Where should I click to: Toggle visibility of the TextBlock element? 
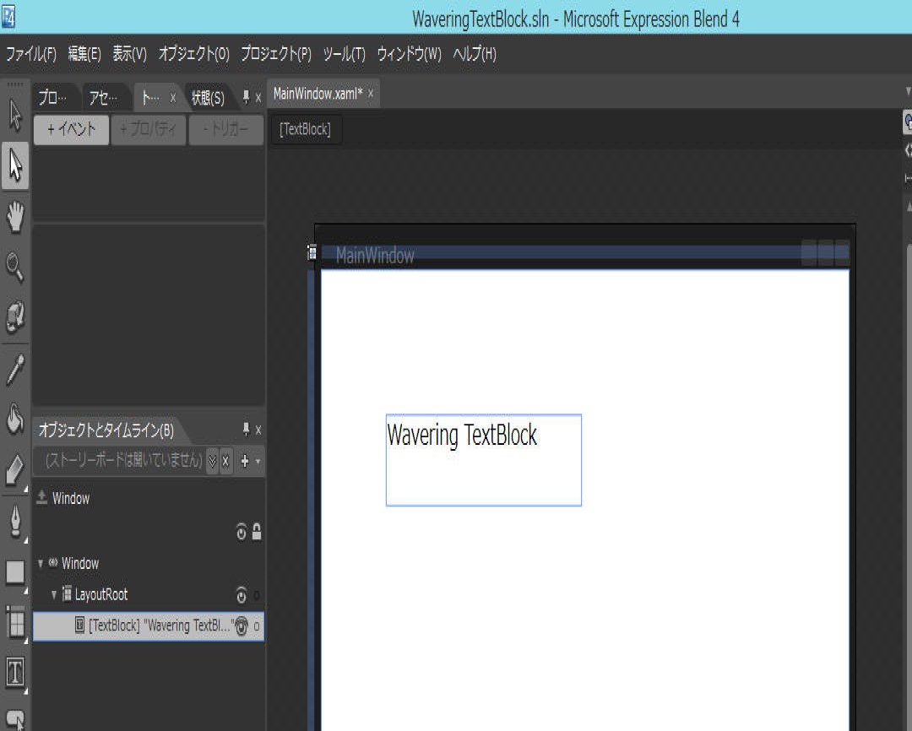click(242, 626)
